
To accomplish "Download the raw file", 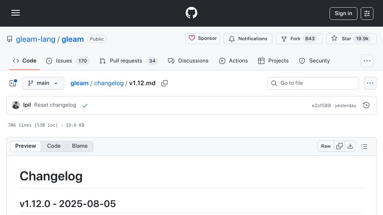I will tap(350, 146).
